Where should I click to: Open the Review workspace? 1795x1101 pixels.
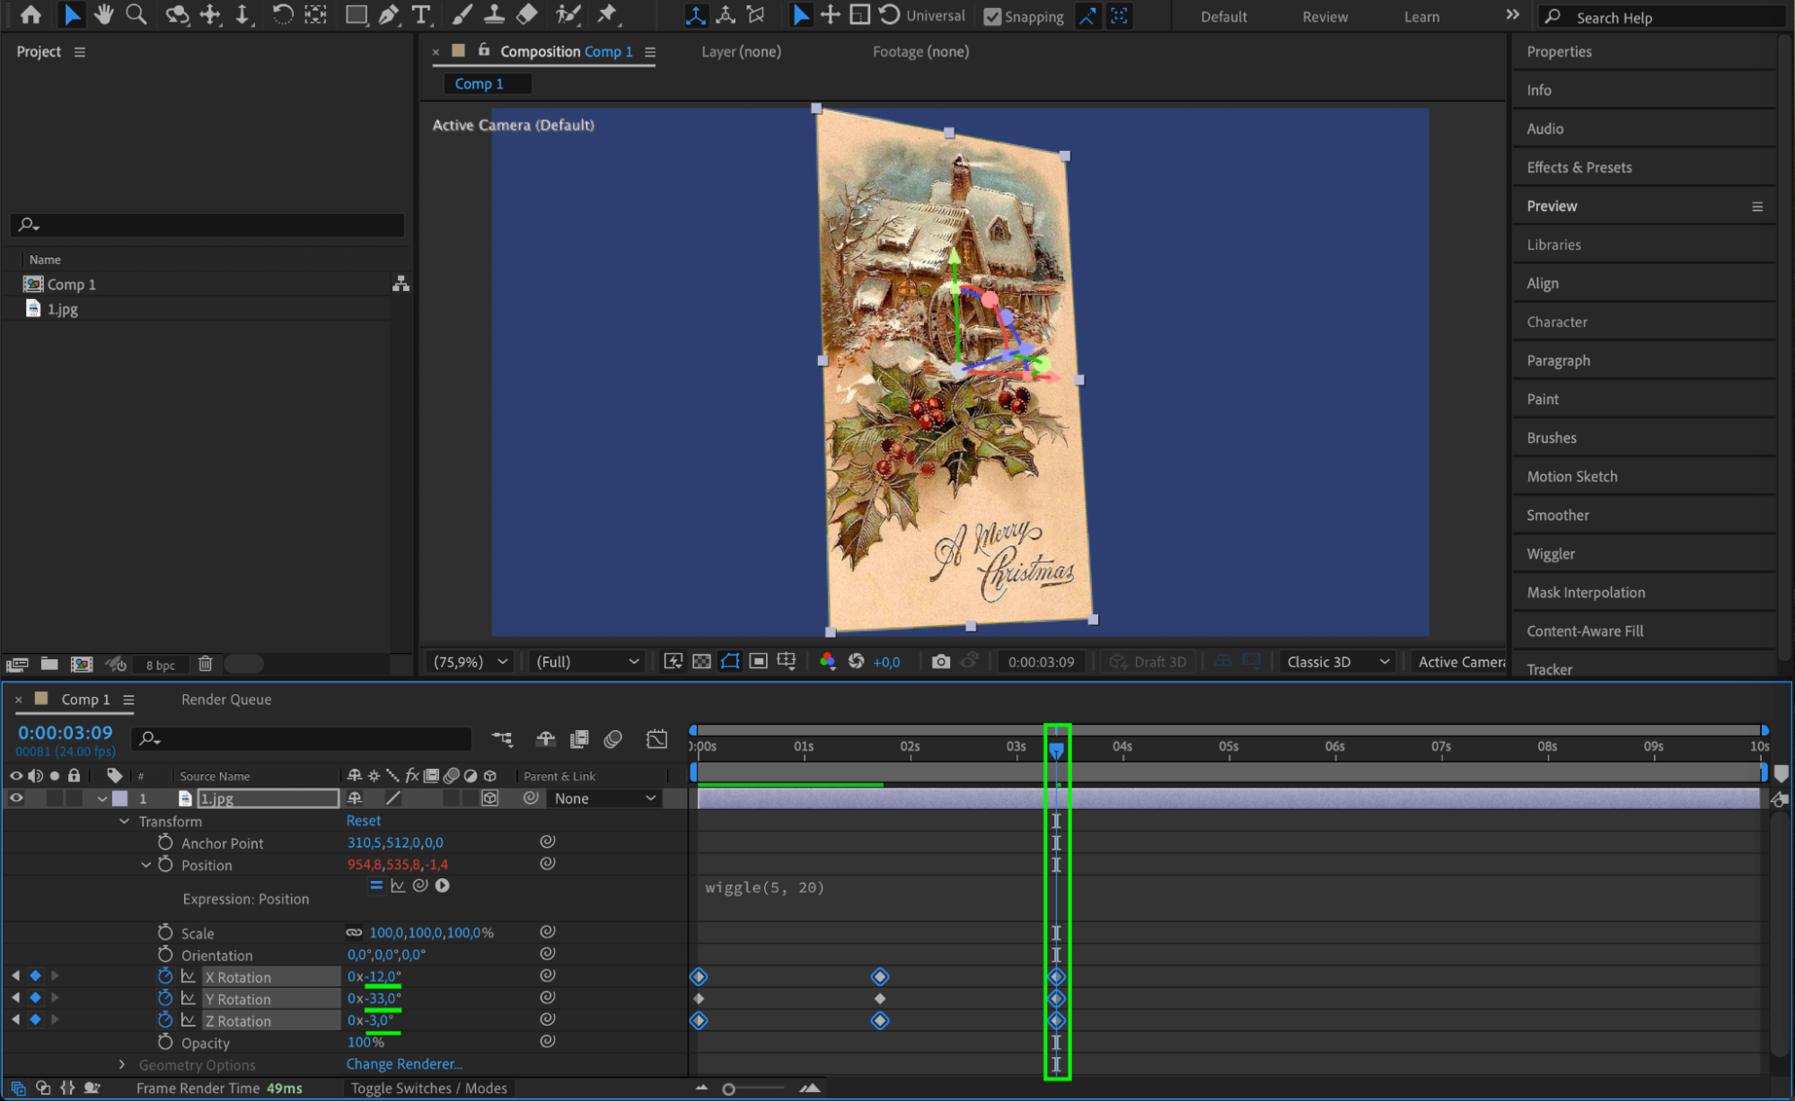click(1324, 16)
